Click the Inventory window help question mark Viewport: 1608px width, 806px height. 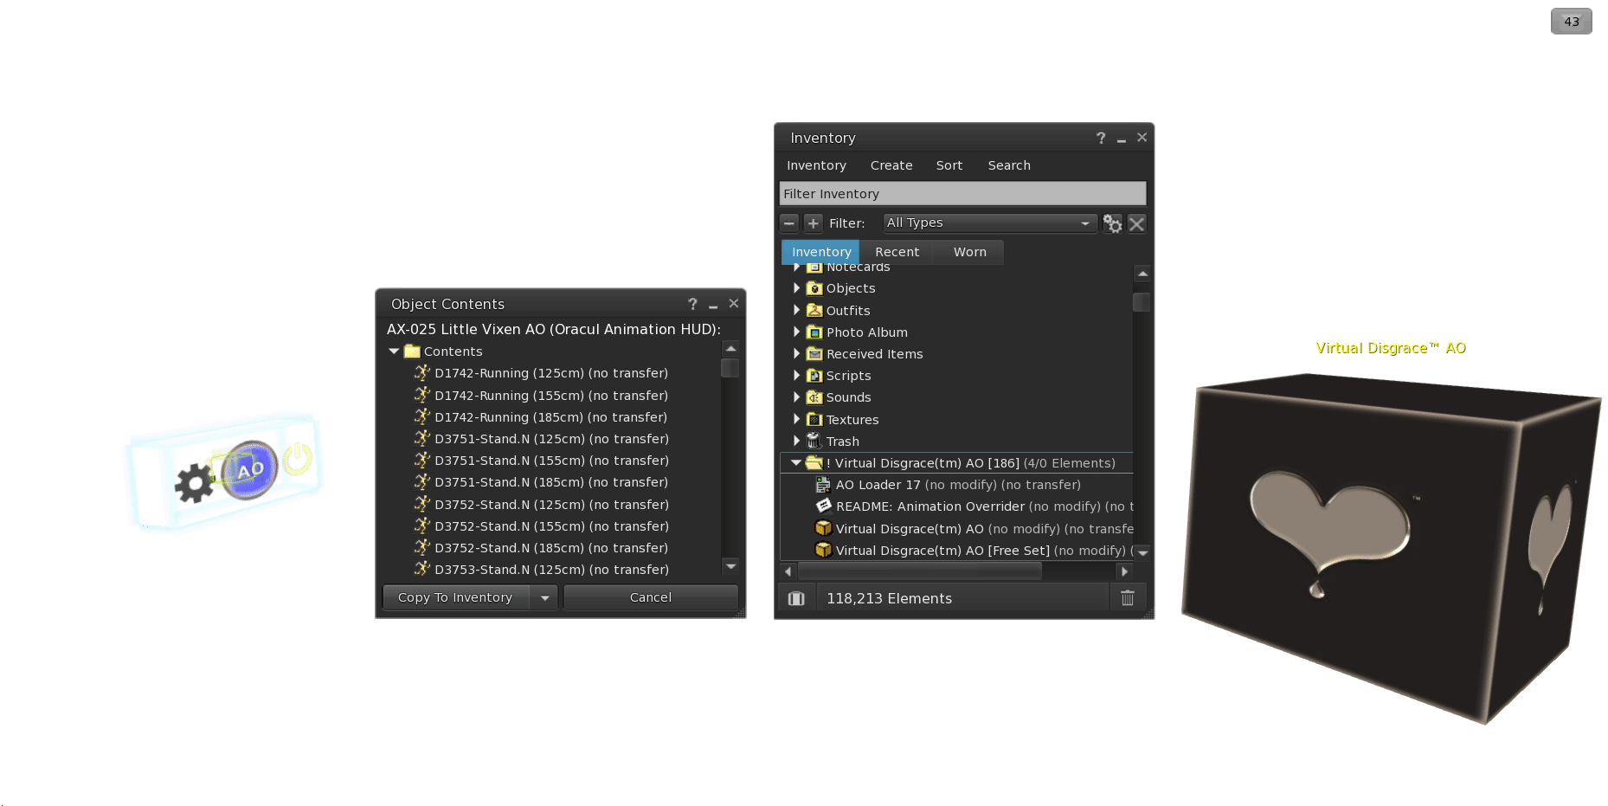[x=1101, y=138]
